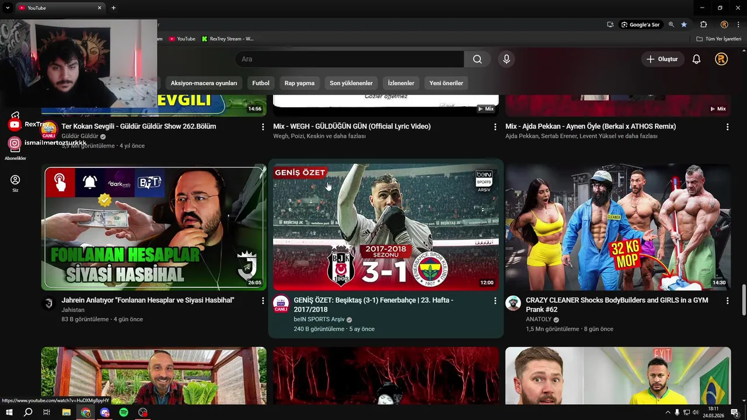
Task: Go to beIN SPORTS Arşiv channel name
Action: [319, 320]
